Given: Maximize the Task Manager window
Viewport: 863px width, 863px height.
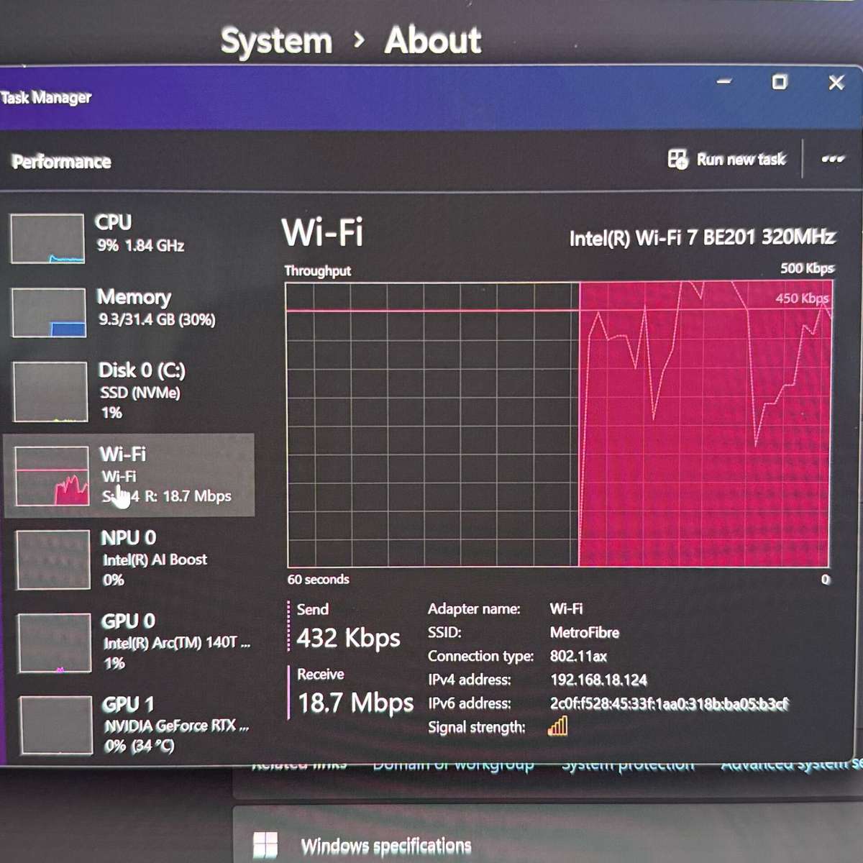Looking at the screenshot, I should coord(779,82).
